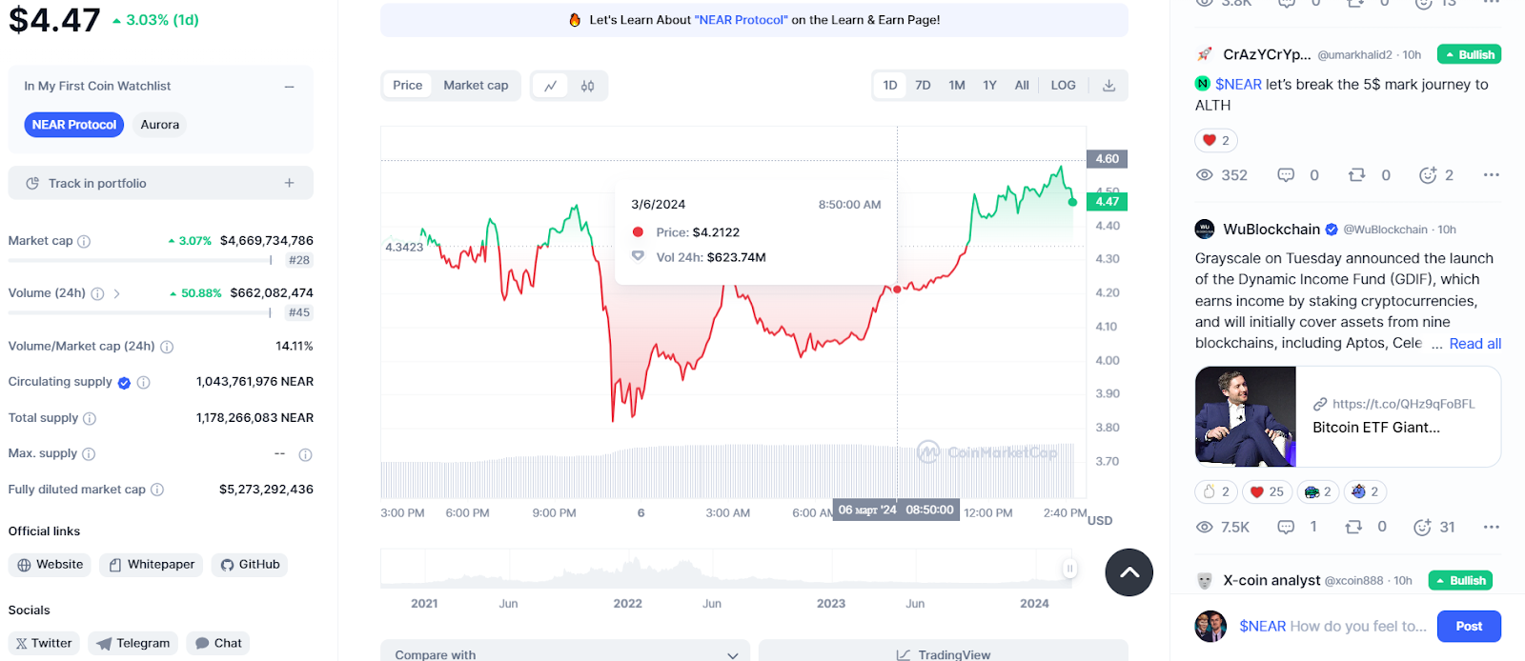Open more options on CrAzYCrYp post
Viewport: 1525px width, 661px height.
(x=1491, y=175)
